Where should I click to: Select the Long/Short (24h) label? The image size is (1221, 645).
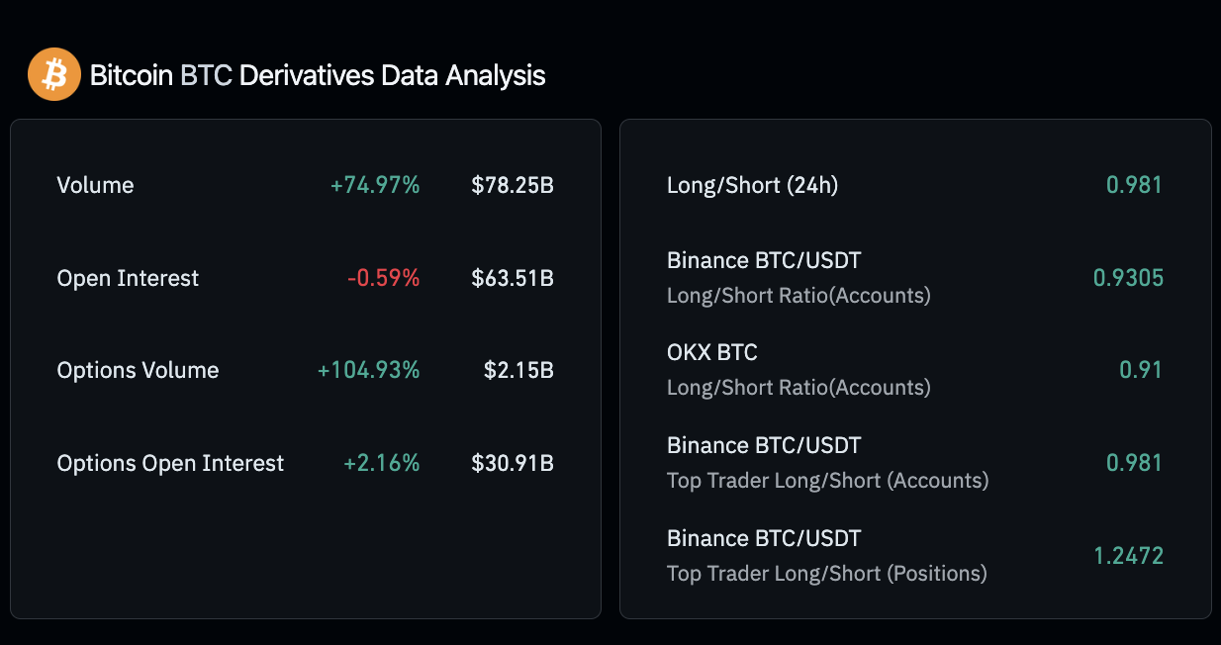pos(752,185)
